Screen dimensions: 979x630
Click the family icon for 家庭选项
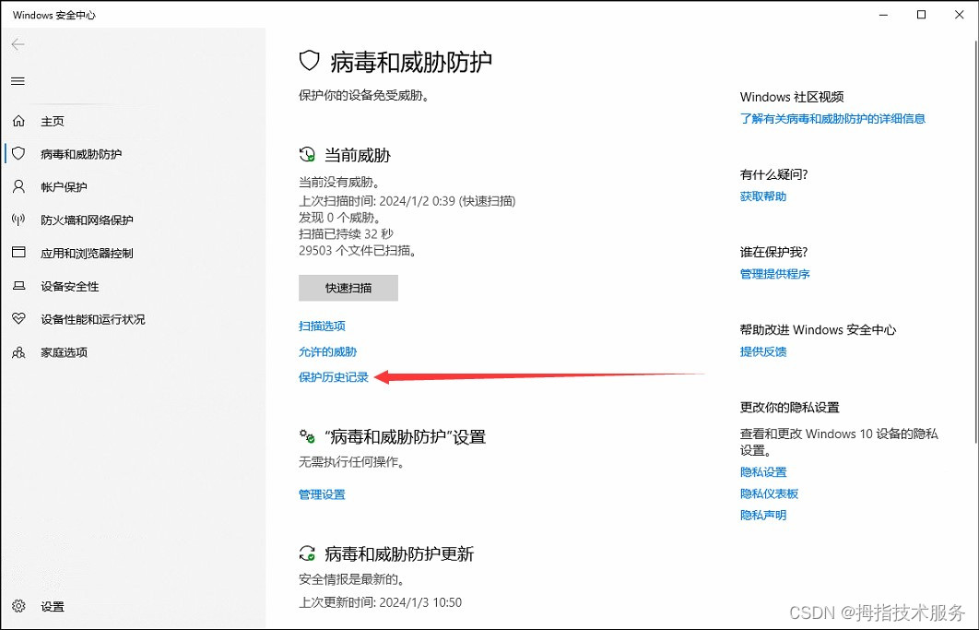coord(18,351)
